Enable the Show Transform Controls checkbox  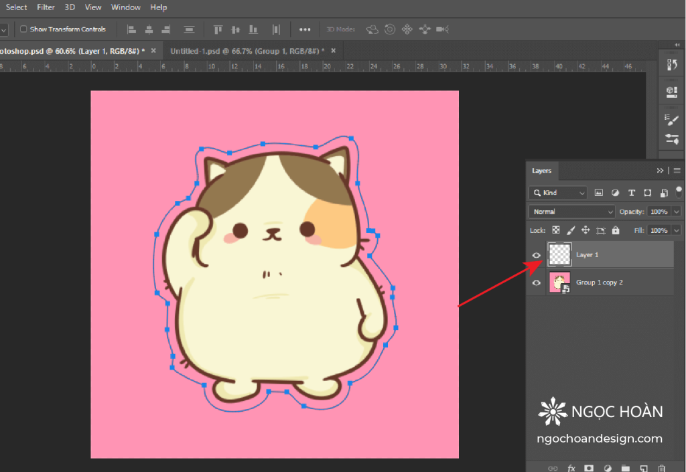point(23,29)
